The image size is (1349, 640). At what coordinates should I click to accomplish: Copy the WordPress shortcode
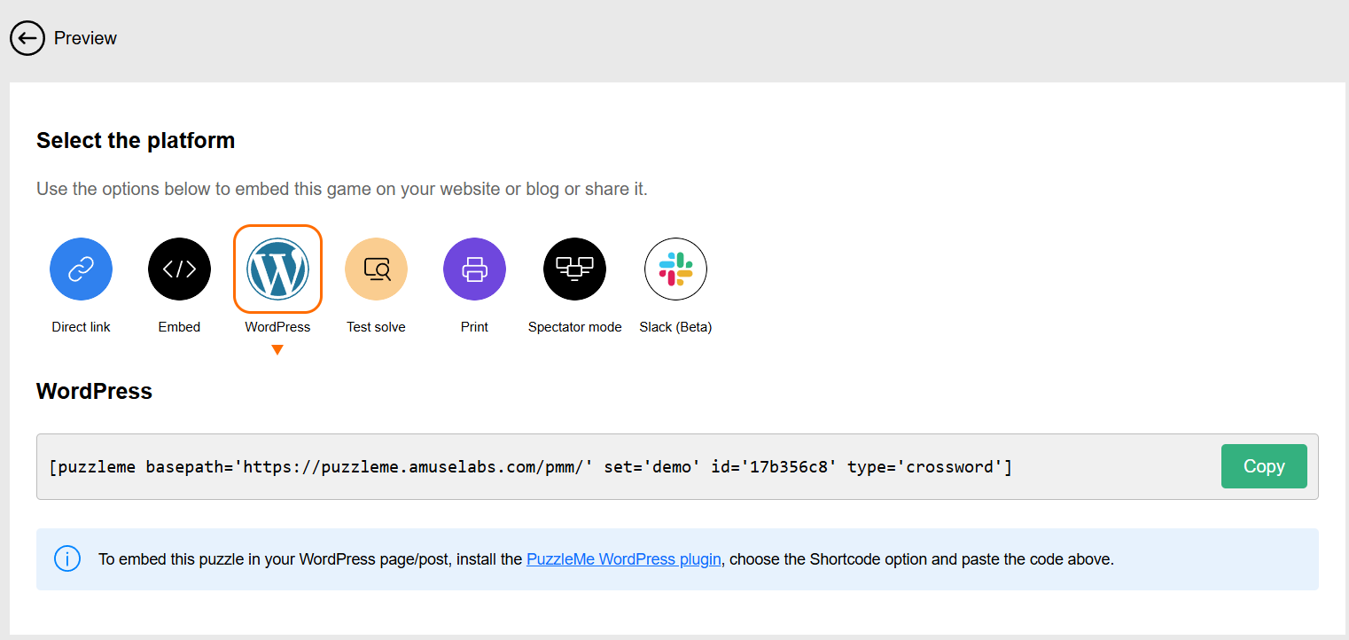(x=1264, y=466)
